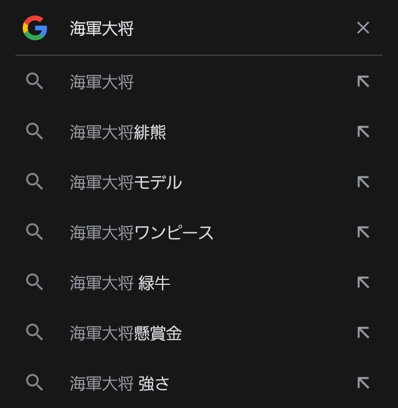This screenshot has width=398, height=408.
Task: Tap the 海軍大将 強さ suggestion
Action: point(119,383)
